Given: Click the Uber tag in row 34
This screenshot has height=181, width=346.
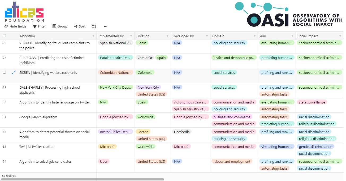Looking at the screenshot, I should click(104, 161).
